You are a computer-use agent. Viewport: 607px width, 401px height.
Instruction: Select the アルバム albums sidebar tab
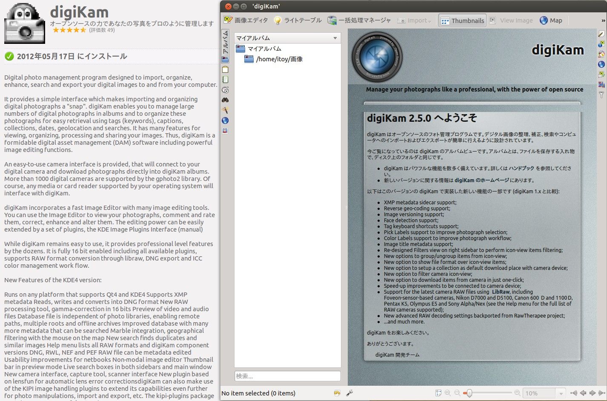(225, 47)
